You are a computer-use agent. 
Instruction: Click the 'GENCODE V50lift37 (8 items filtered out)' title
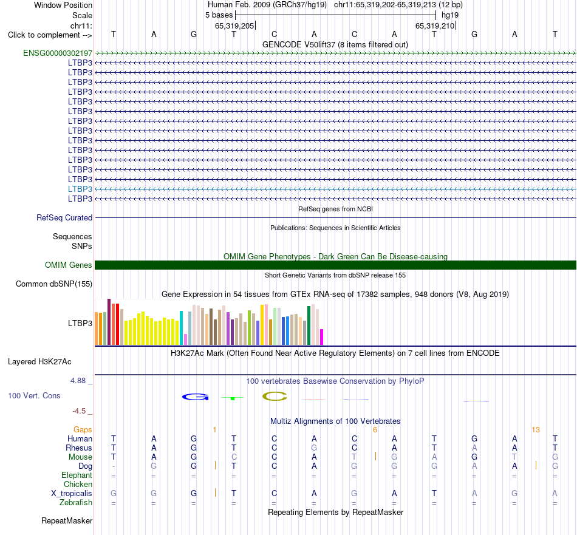click(335, 44)
